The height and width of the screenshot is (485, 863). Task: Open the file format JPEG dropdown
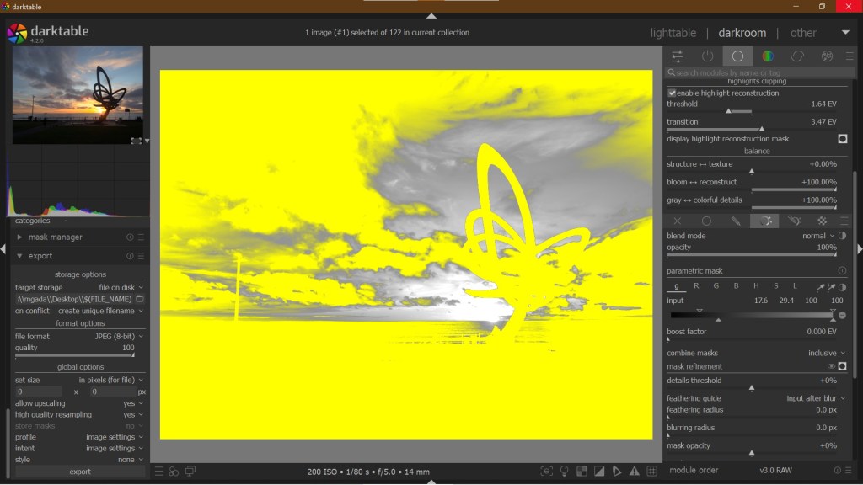(x=118, y=337)
